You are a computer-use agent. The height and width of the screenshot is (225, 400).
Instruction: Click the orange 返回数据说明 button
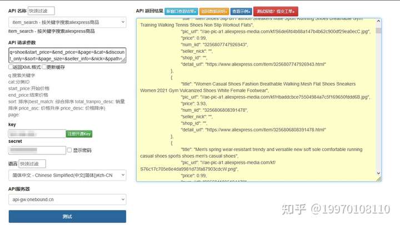coord(214,11)
